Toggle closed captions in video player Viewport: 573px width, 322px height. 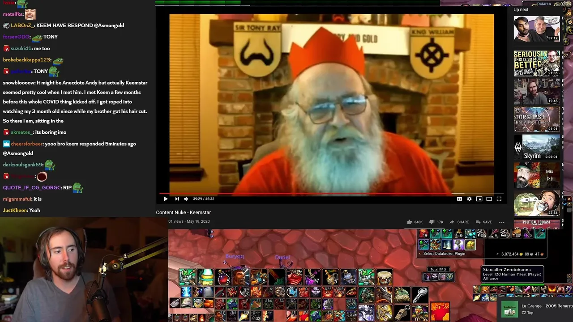tap(459, 199)
